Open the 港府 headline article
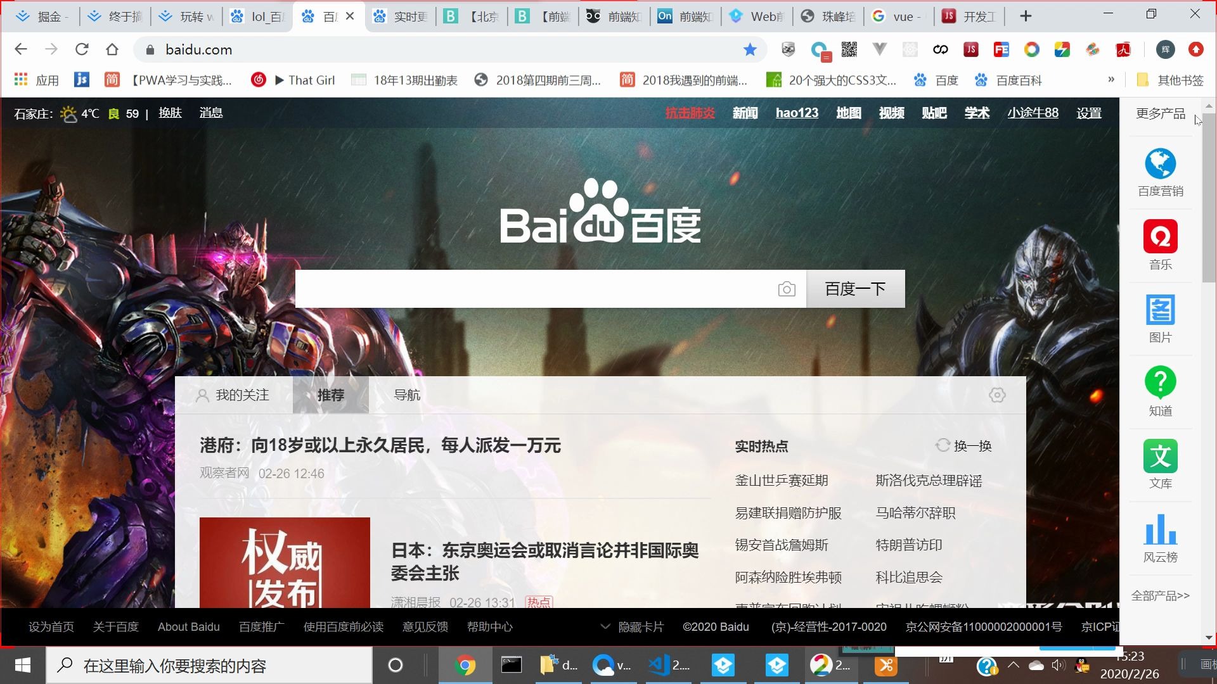The width and height of the screenshot is (1217, 684). point(380,446)
